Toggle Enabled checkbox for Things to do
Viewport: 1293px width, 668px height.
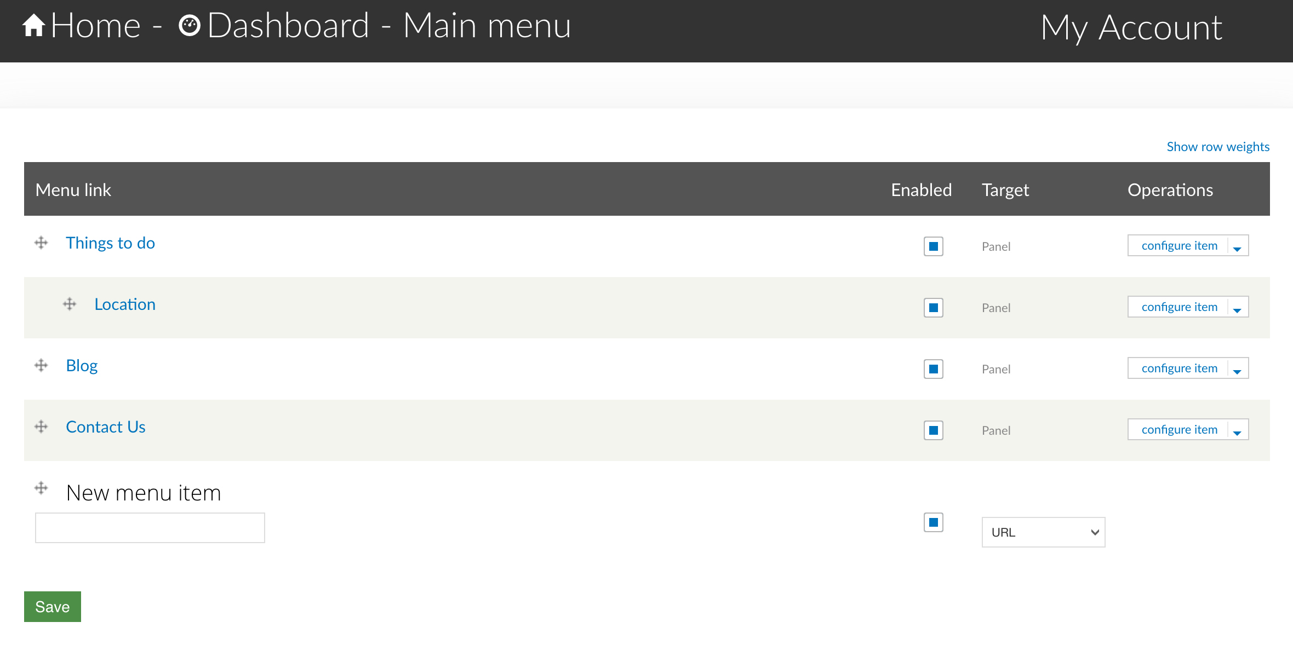pyautogui.click(x=934, y=246)
